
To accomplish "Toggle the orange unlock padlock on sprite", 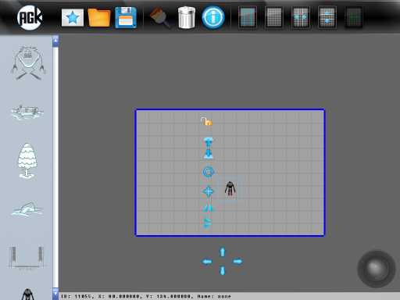I will [206, 121].
